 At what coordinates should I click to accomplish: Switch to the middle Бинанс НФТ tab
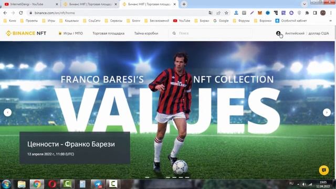pyautogui.click(x=90, y=4)
